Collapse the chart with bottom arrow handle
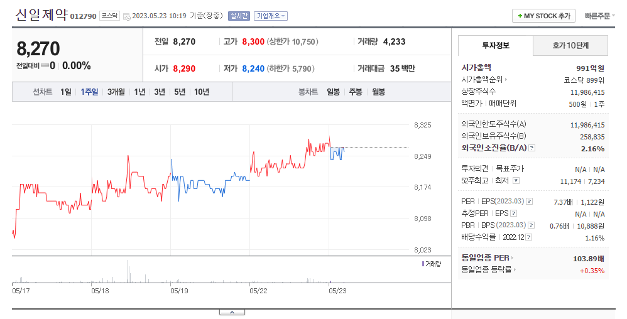The height and width of the screenshot is (319, 627). [232, 312]
